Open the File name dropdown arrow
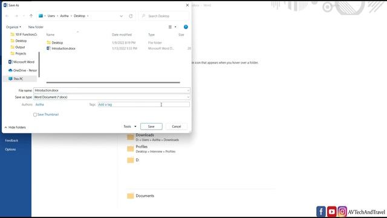Image resolution: width=387 pixels, height=218 pixels. point(188,90)
